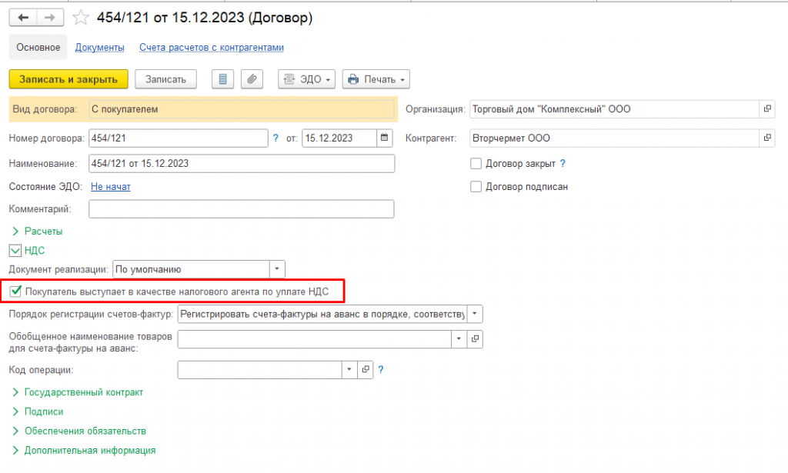Open the ЭДО dropdown menu
The height and width of the screenshot is (473, 788).
tap(306, 79)
